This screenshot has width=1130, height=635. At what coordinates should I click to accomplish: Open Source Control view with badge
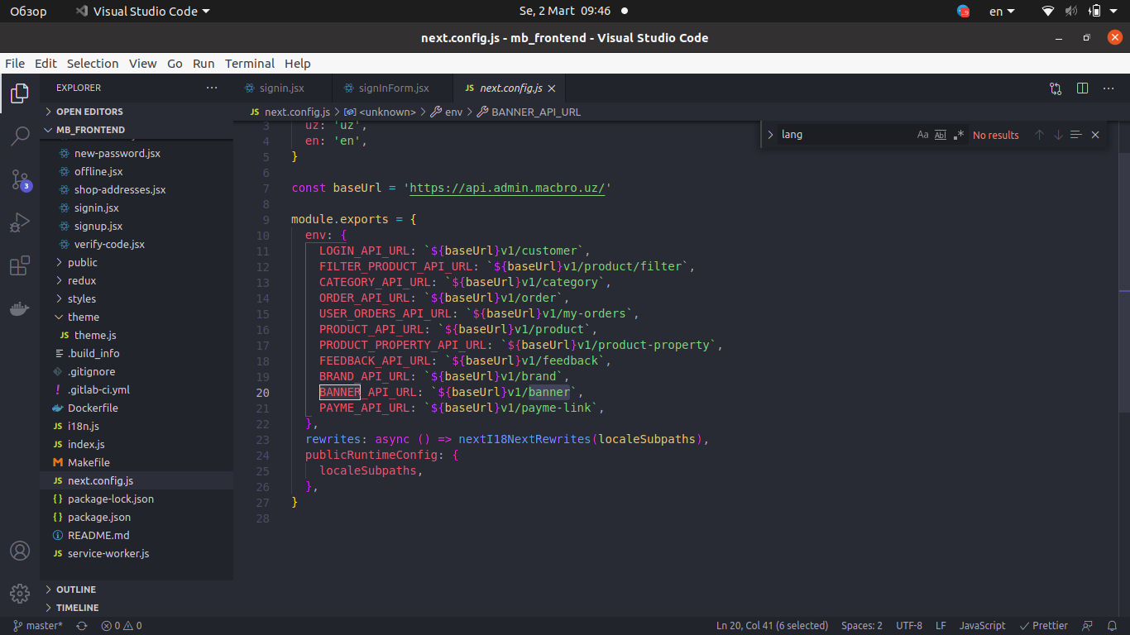coord(20,180)
